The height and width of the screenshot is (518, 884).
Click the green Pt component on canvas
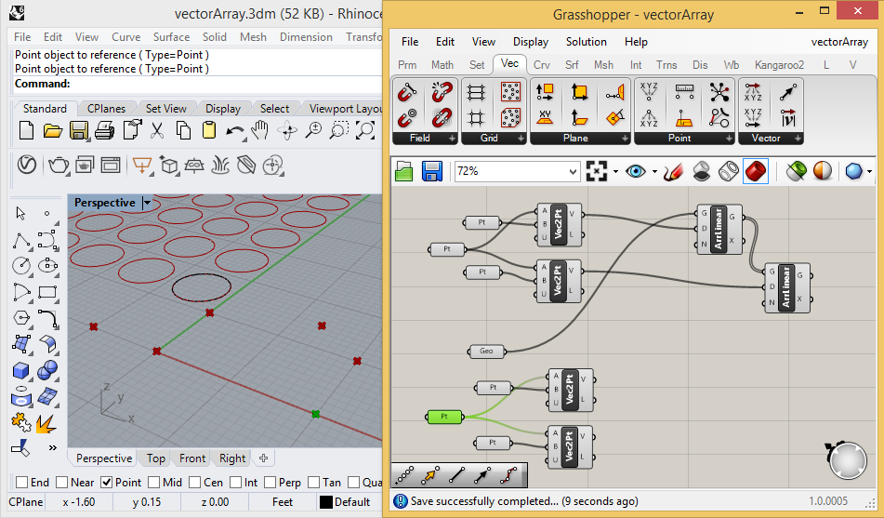tap(444, 417)
